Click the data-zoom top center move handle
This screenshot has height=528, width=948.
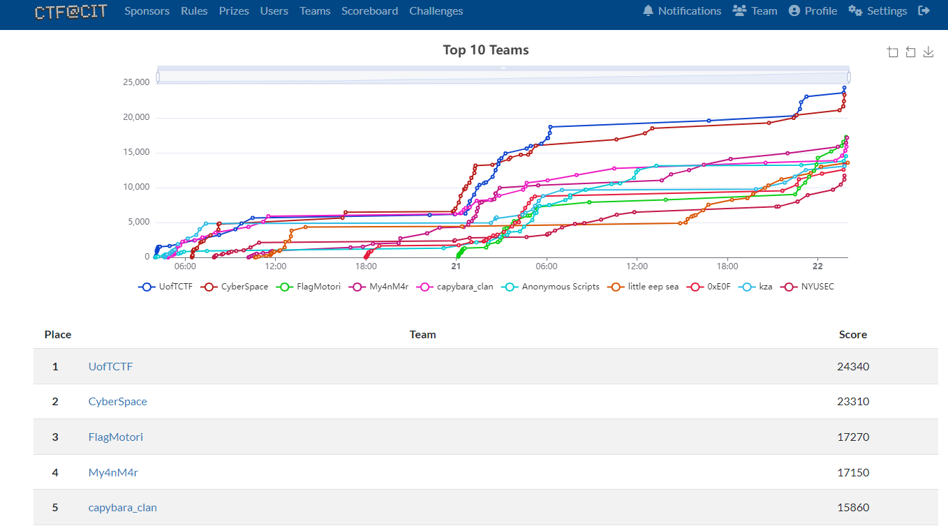pyautogui.click(x=503, y=68)
